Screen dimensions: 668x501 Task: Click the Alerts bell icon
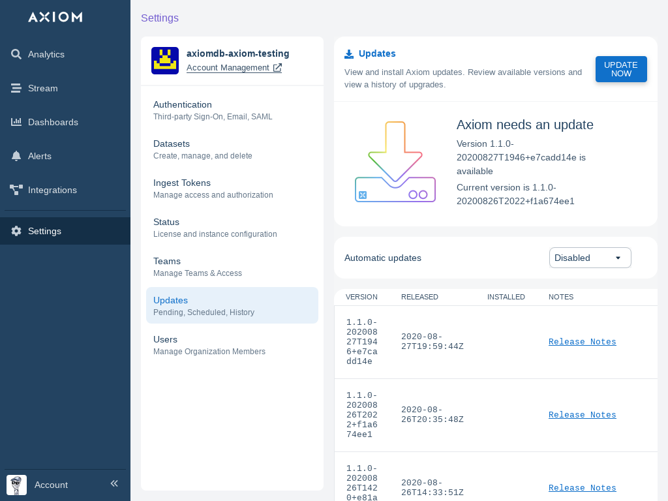(x=16, y=156)
